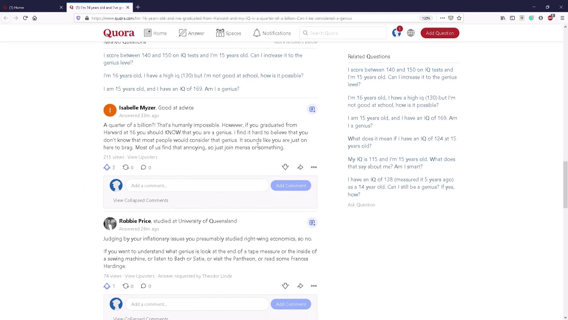Open sidebar question about IQ is 115

click(x=402, y=163)
